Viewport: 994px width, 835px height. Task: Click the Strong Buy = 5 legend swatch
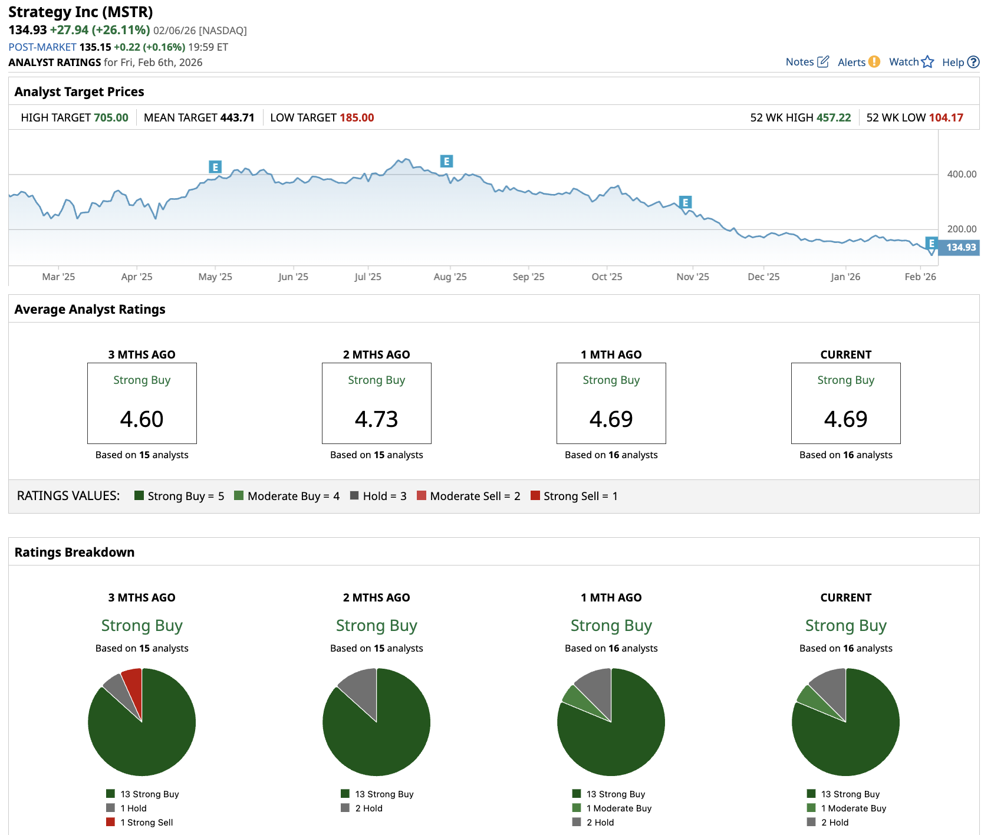pos(139,495)
